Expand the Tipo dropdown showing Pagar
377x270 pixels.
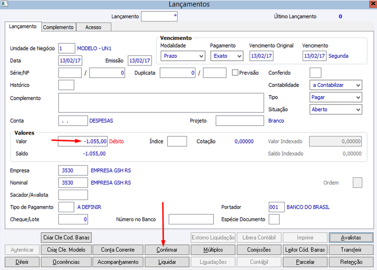click(x=336, y=97)
